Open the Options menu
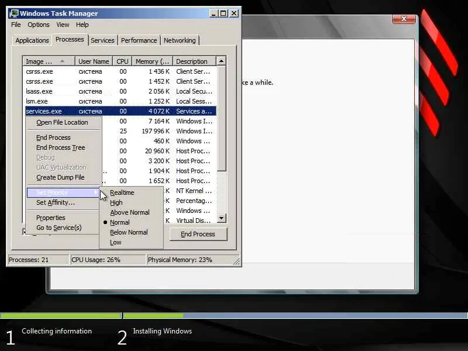The height and width of the screenshot is (351, 468). (x=39, y=25)
